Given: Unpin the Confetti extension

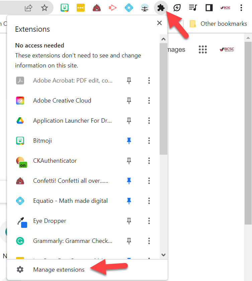Looking at the screenshot, I should click(129, 181).
